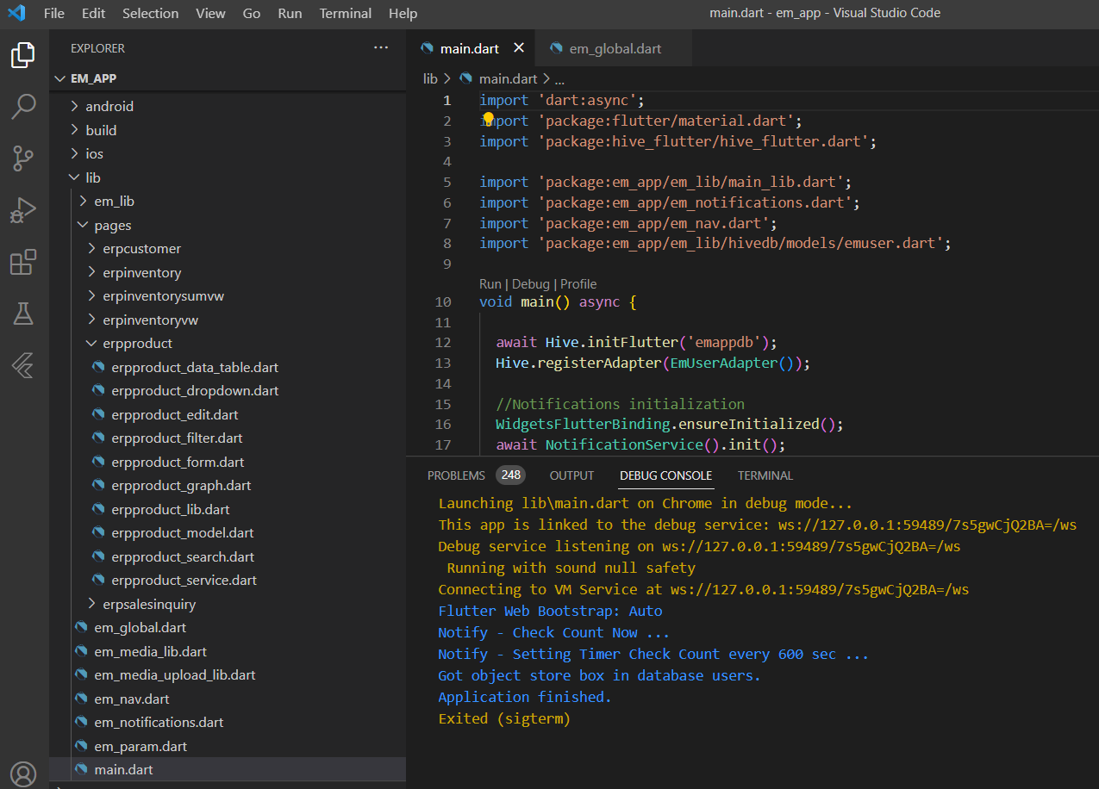Image resolution: width=1099 pixels, height=789 pixels.
Task: Collapse the pages folder
Action: 84,225
